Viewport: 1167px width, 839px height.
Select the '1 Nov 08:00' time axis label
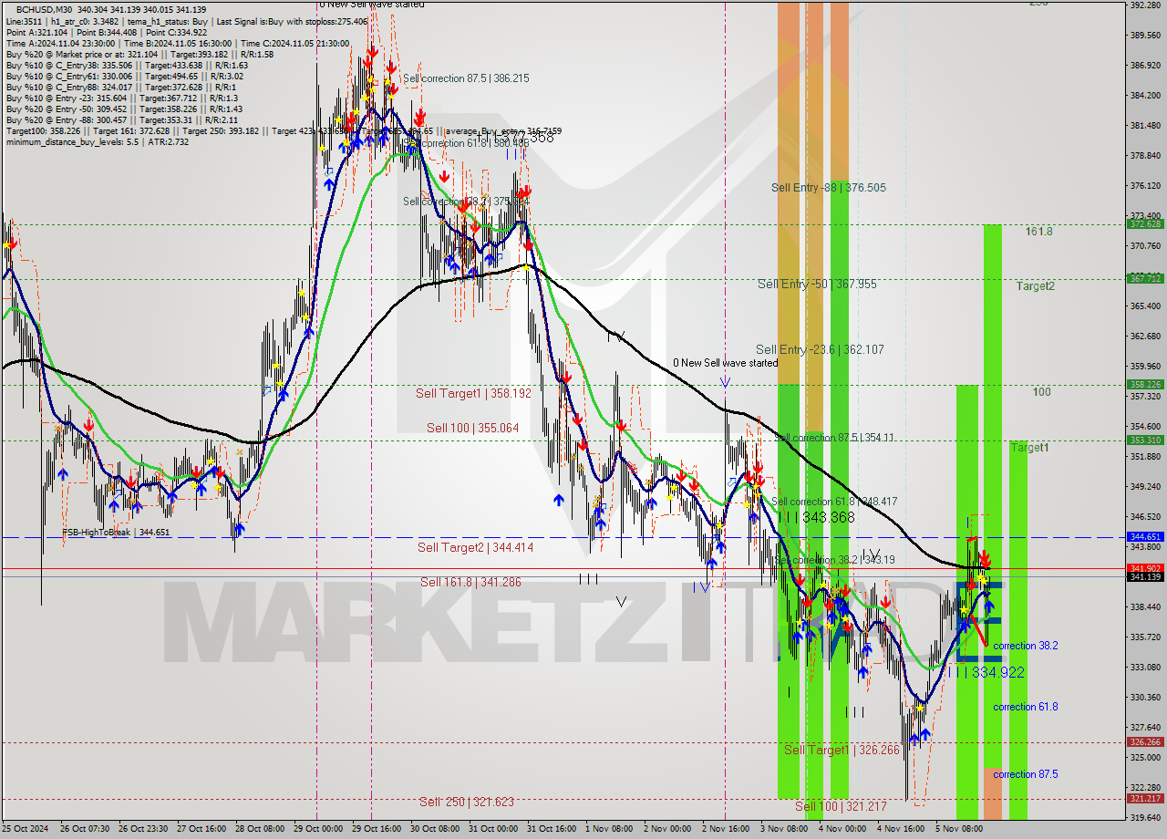[610, 829]
